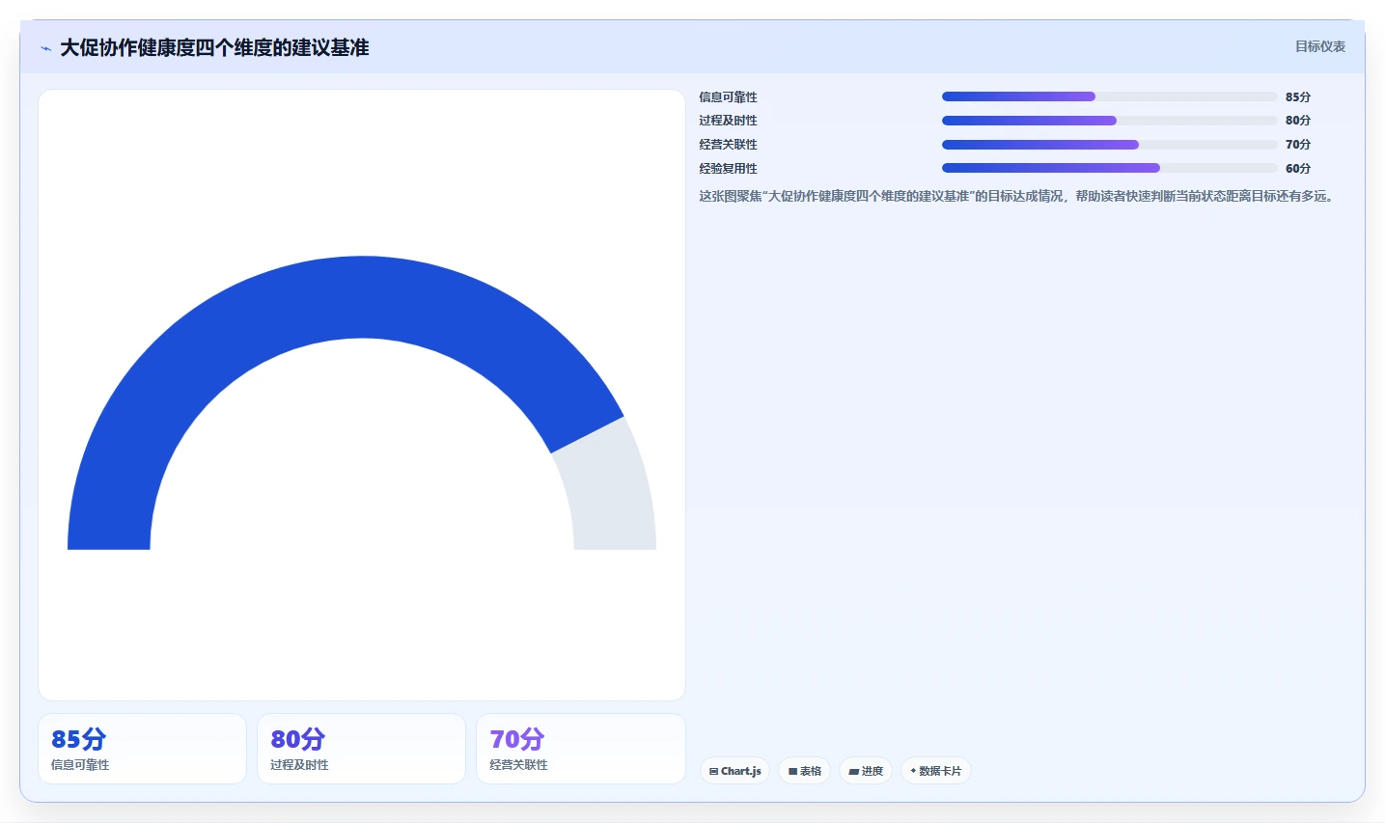Click the 85分 value beside progress bar
The height and width of the screenshot is (823, 1385).
pos(1297,96)
